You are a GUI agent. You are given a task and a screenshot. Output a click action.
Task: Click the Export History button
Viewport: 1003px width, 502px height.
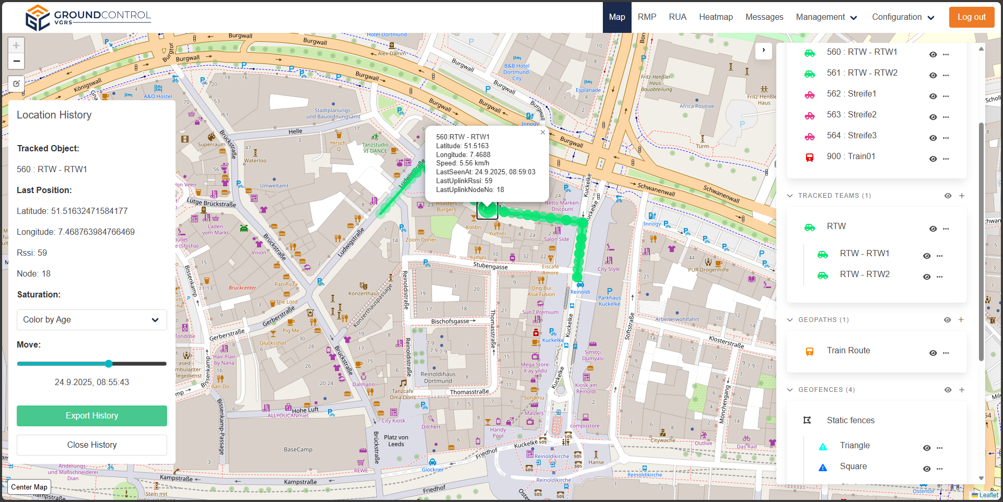click(92, 416)
